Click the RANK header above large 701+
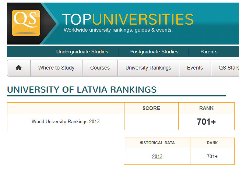This screenshot has width=239, height=195. [x=206, y=108]
